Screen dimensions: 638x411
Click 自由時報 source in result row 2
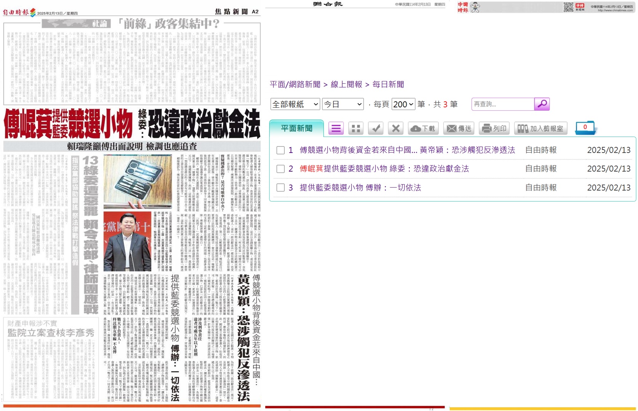coord(541,169)
